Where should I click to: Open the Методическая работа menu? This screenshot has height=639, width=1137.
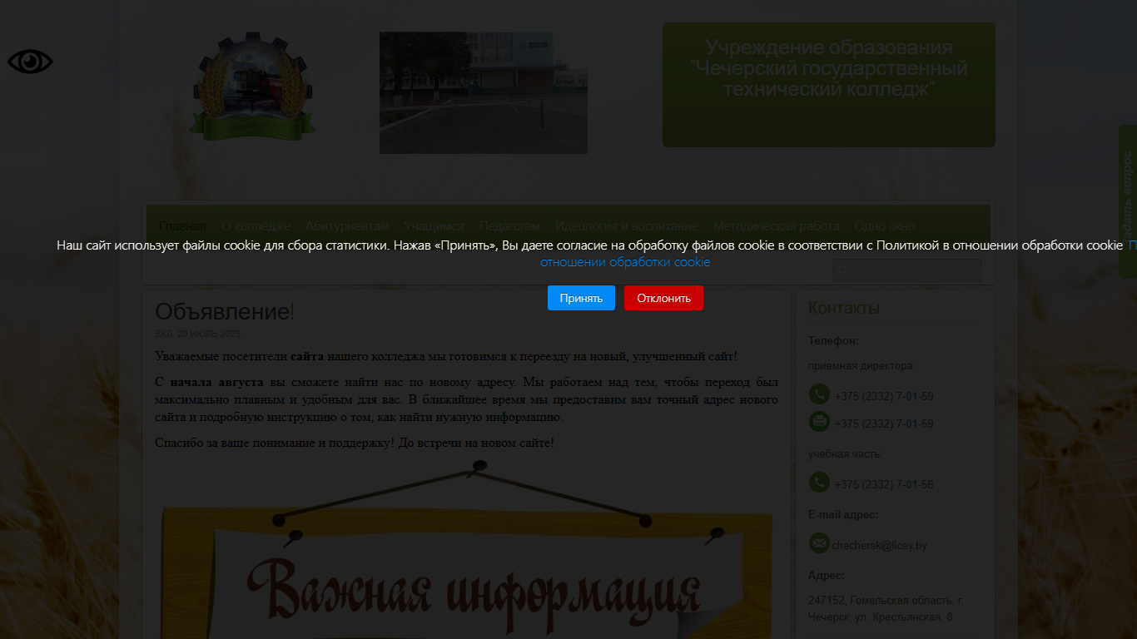pos(777,226)
